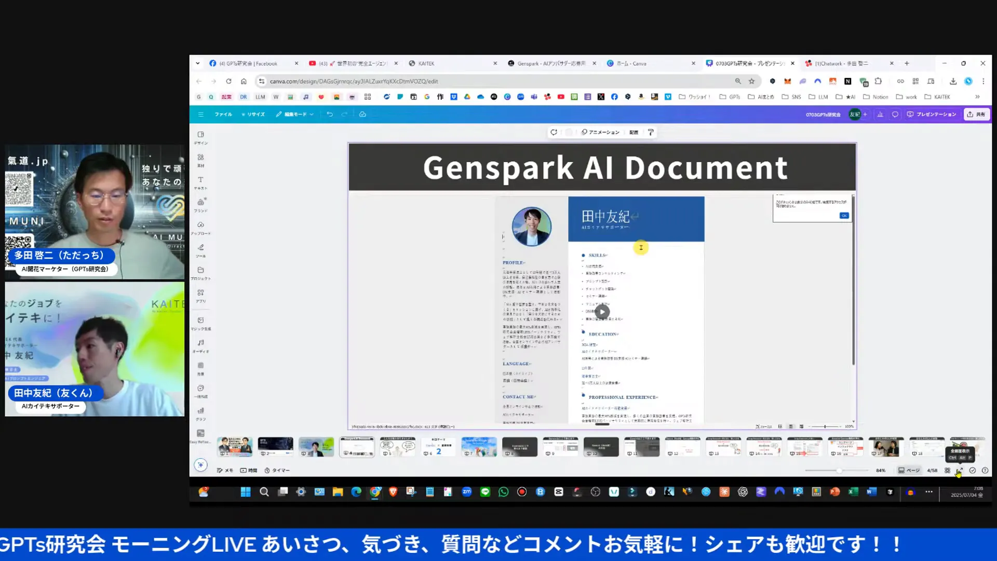Open the Resize menu in Canva

coord(253,114)
